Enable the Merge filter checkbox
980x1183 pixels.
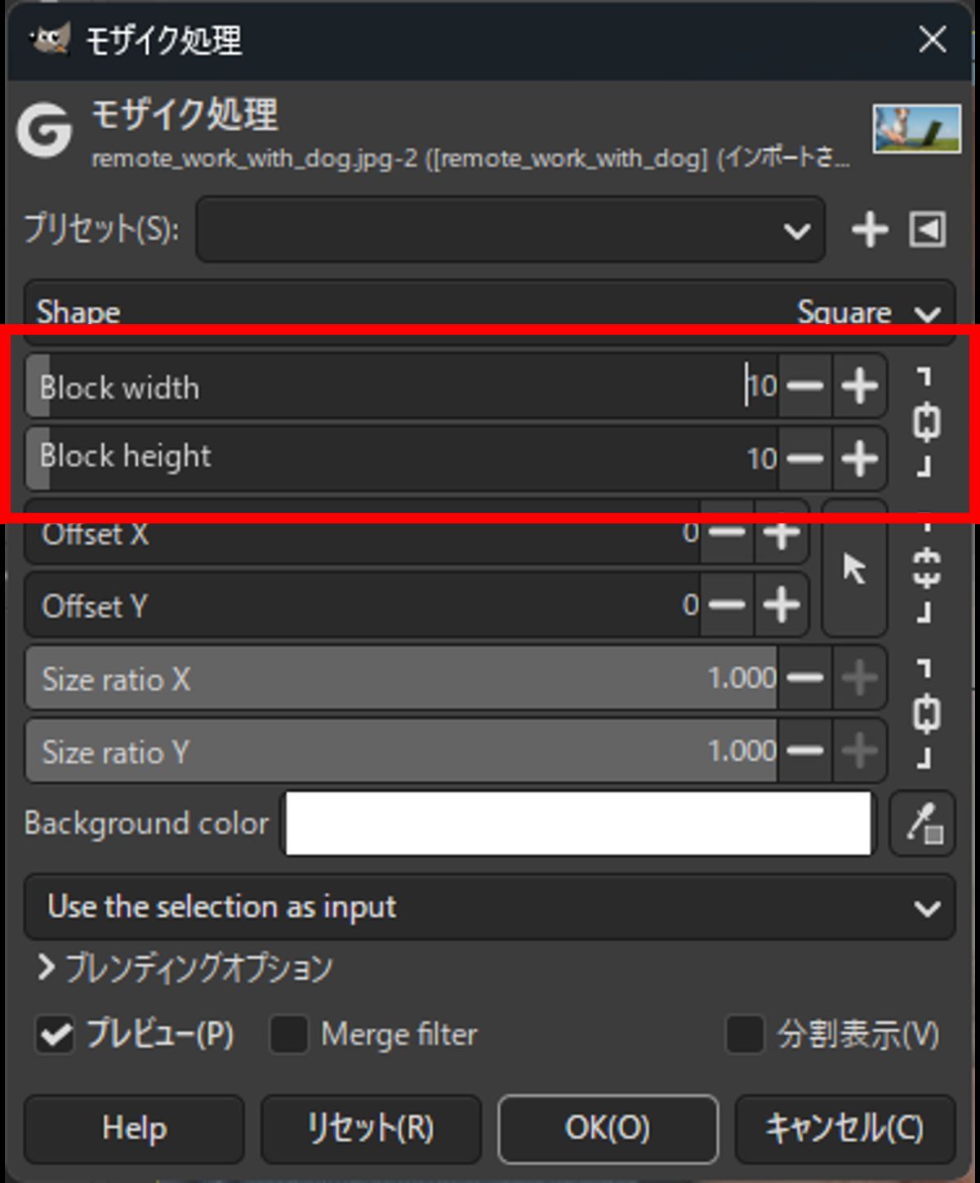click(289, 1035)
